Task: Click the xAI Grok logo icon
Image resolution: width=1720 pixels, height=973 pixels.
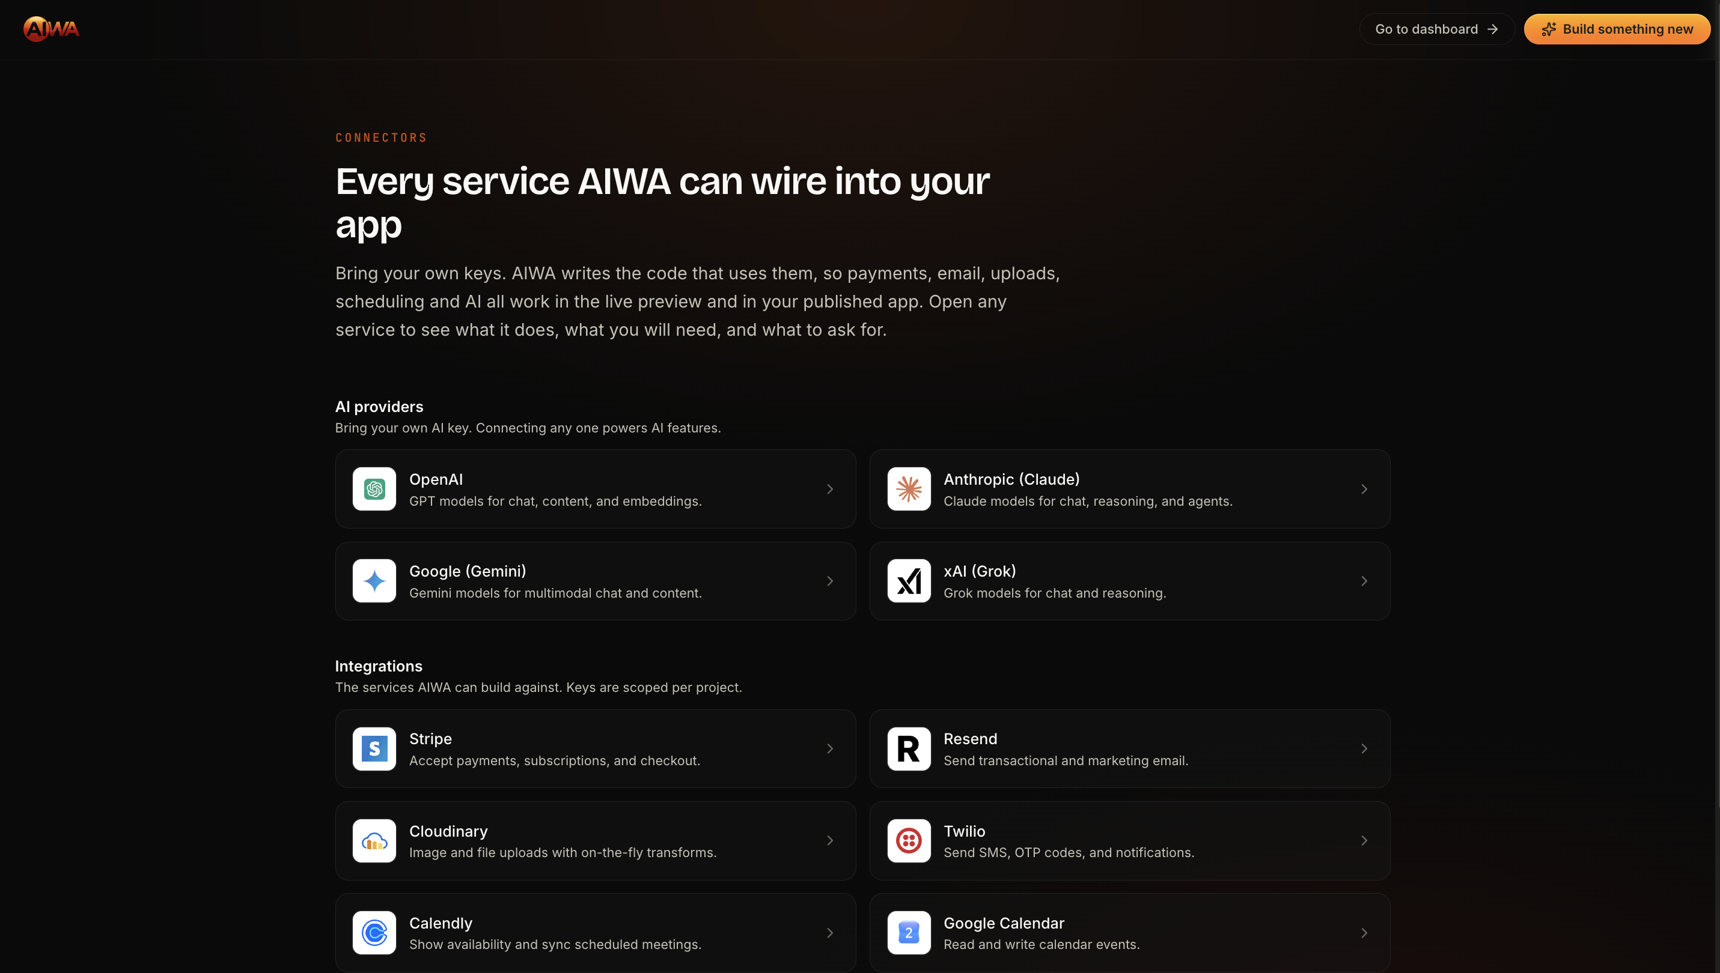Action: 909,581
